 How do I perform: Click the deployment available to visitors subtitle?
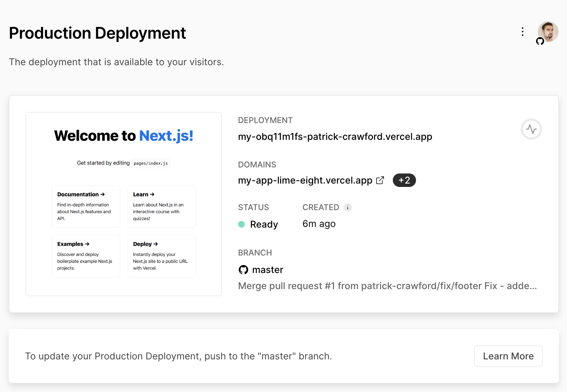[x=116, y=62]
